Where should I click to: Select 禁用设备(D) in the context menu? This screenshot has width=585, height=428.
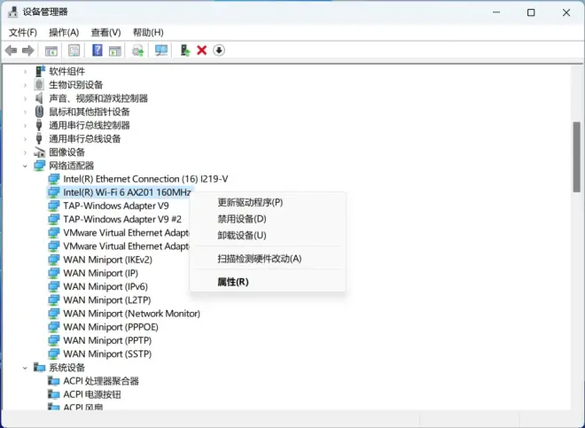click(x=242, y=219)
